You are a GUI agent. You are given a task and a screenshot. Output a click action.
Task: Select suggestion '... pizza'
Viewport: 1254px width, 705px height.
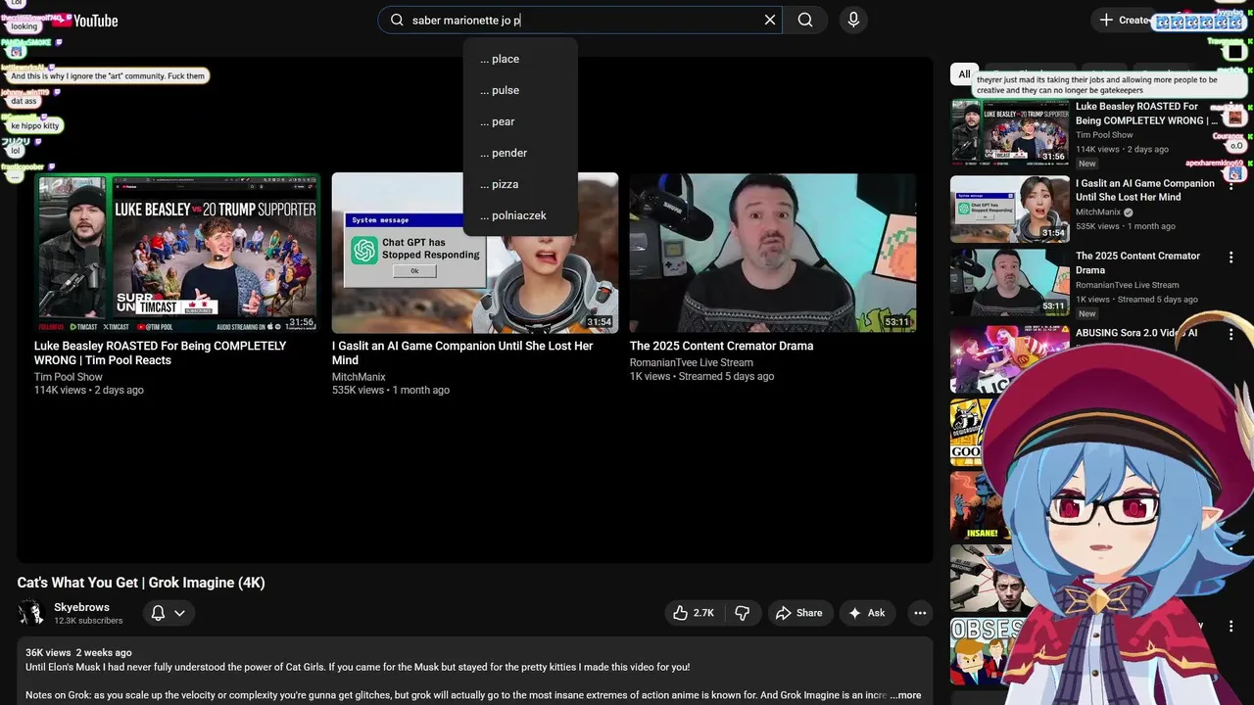click(520, 184)
